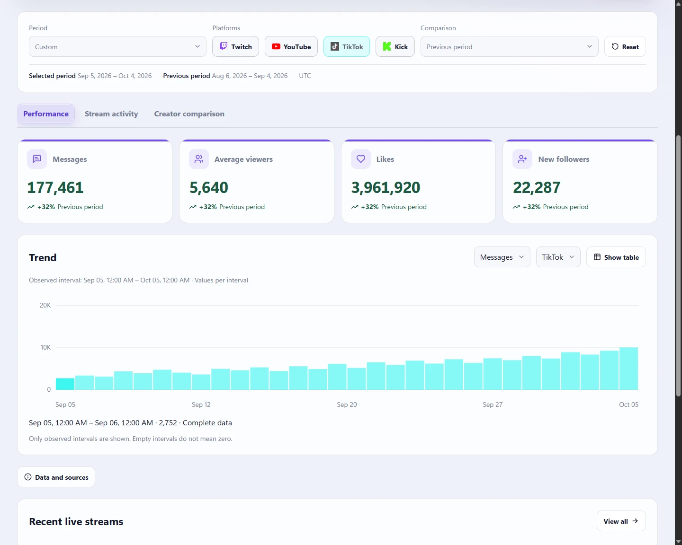Click the Average viewers people icon

tap(199, 159)
